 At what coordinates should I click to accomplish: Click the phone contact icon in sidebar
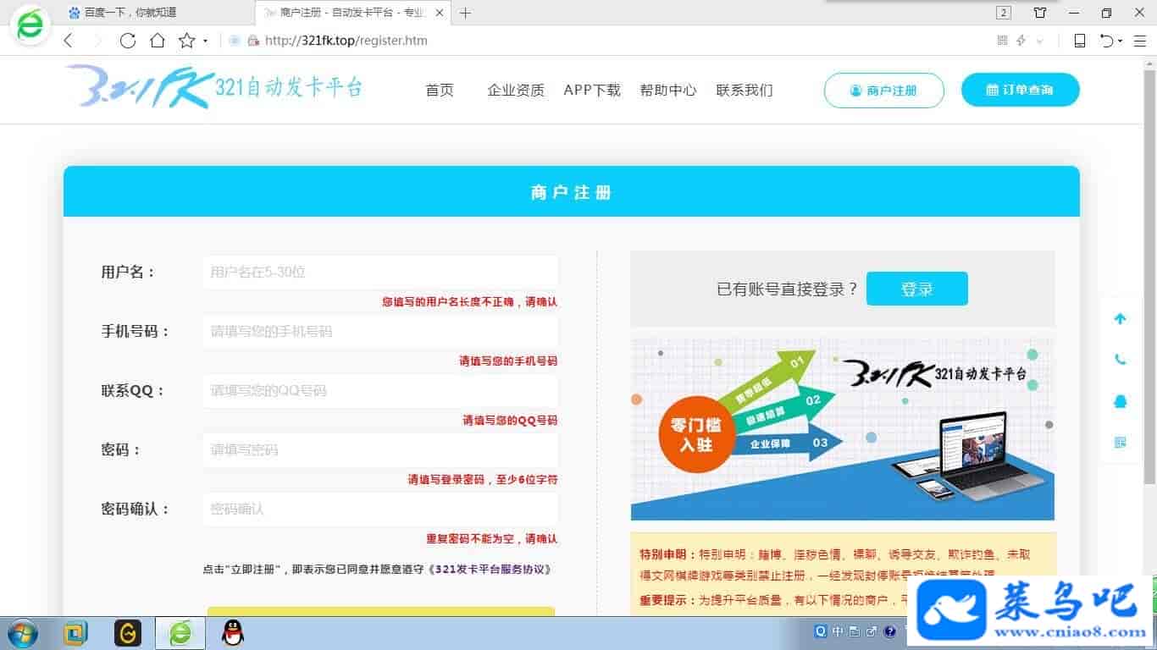point(1120,360)
